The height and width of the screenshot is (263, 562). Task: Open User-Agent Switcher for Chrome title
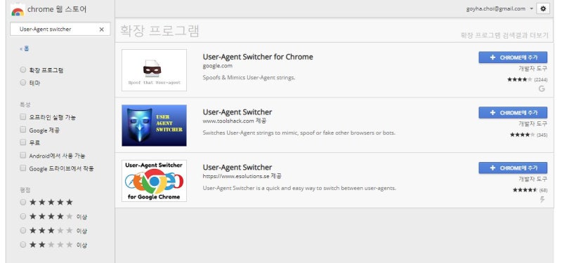click(258, 57)
